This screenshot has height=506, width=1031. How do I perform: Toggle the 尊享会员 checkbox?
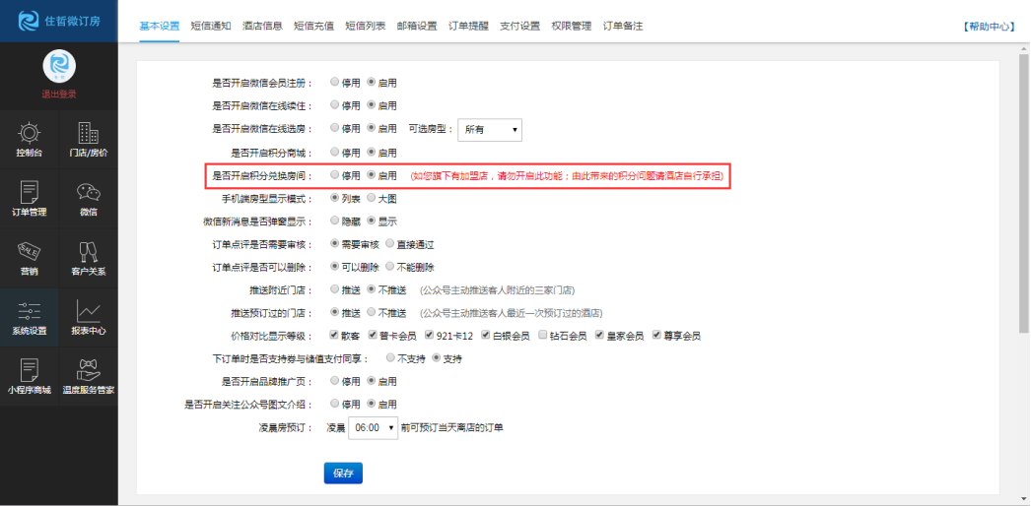(x=656, y=336)
